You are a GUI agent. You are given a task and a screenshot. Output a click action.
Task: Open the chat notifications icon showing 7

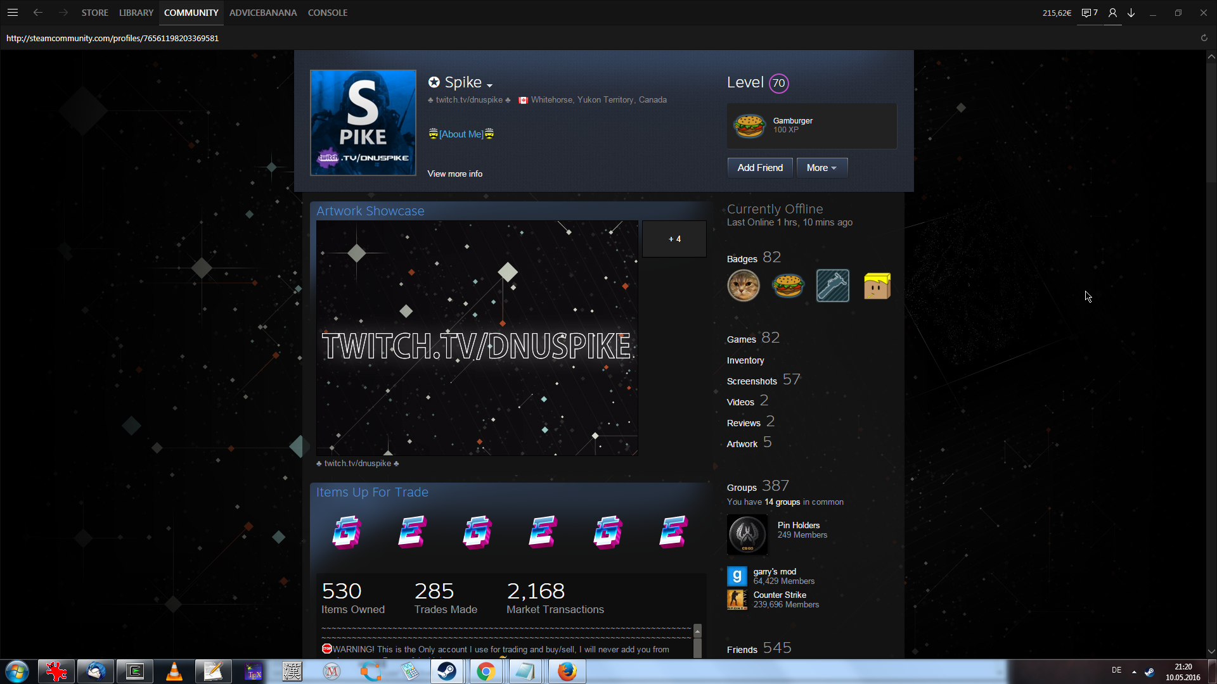[x=1090, y=13]
